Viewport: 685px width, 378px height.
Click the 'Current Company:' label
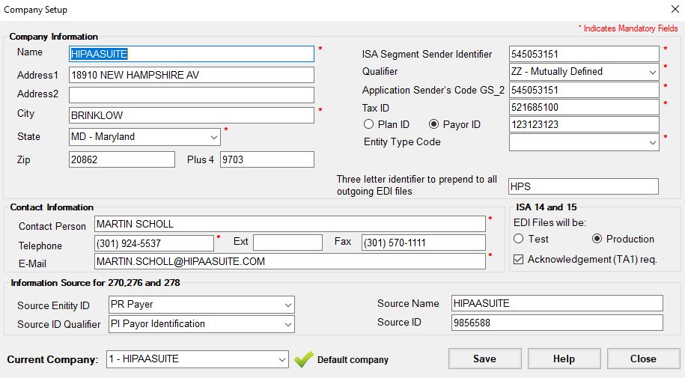pos(52,359)
